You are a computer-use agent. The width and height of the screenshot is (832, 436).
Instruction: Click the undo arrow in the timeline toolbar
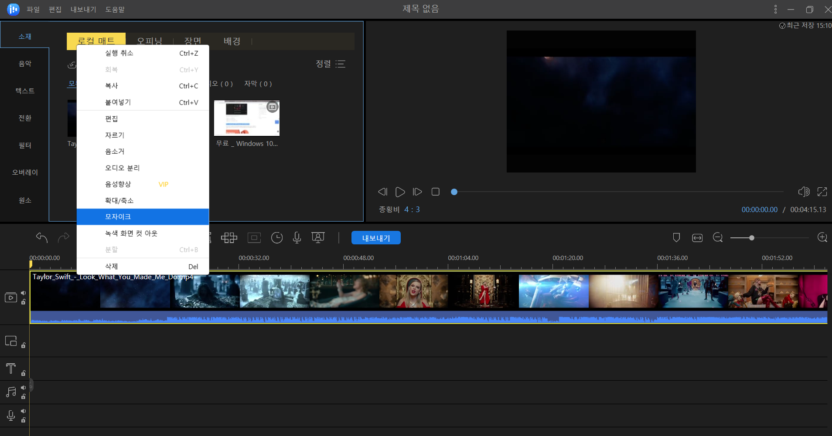42,237
